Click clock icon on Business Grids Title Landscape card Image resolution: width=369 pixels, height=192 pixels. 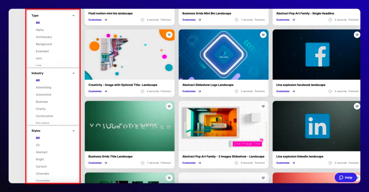pos(142,163)
